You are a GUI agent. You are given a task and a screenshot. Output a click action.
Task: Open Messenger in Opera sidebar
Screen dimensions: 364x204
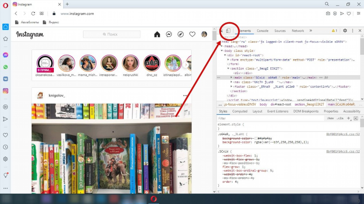[5, 55]
